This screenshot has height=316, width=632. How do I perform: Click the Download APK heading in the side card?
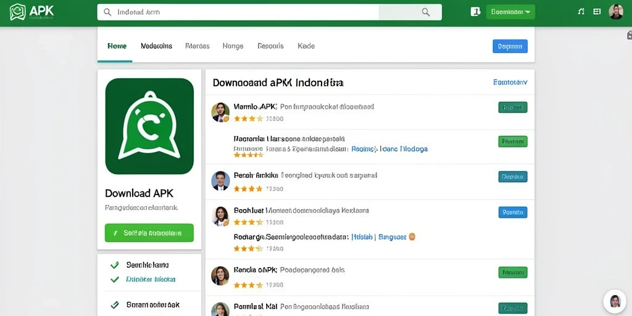[x=139, y=193]
